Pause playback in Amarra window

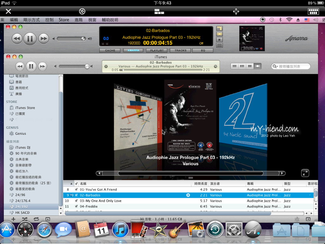pyautogui.click(x=30, y=38)
